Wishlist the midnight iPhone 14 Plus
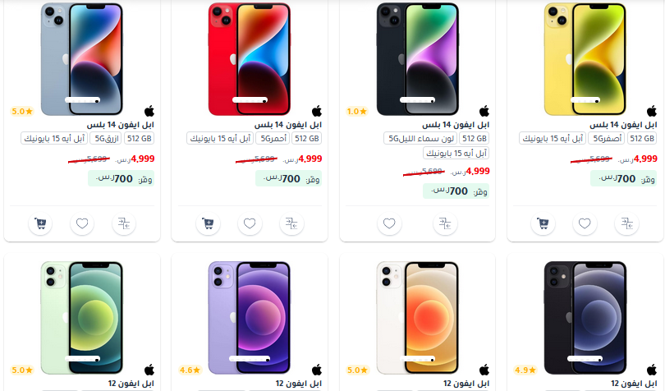 click(x=389, y=223)
